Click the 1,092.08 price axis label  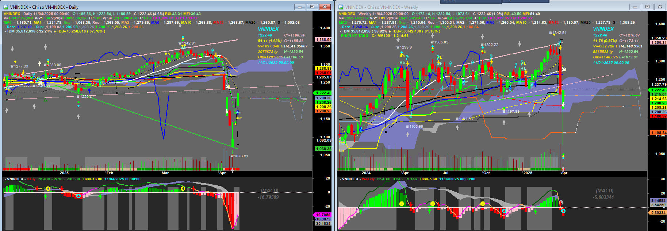(x=323, y=140)
